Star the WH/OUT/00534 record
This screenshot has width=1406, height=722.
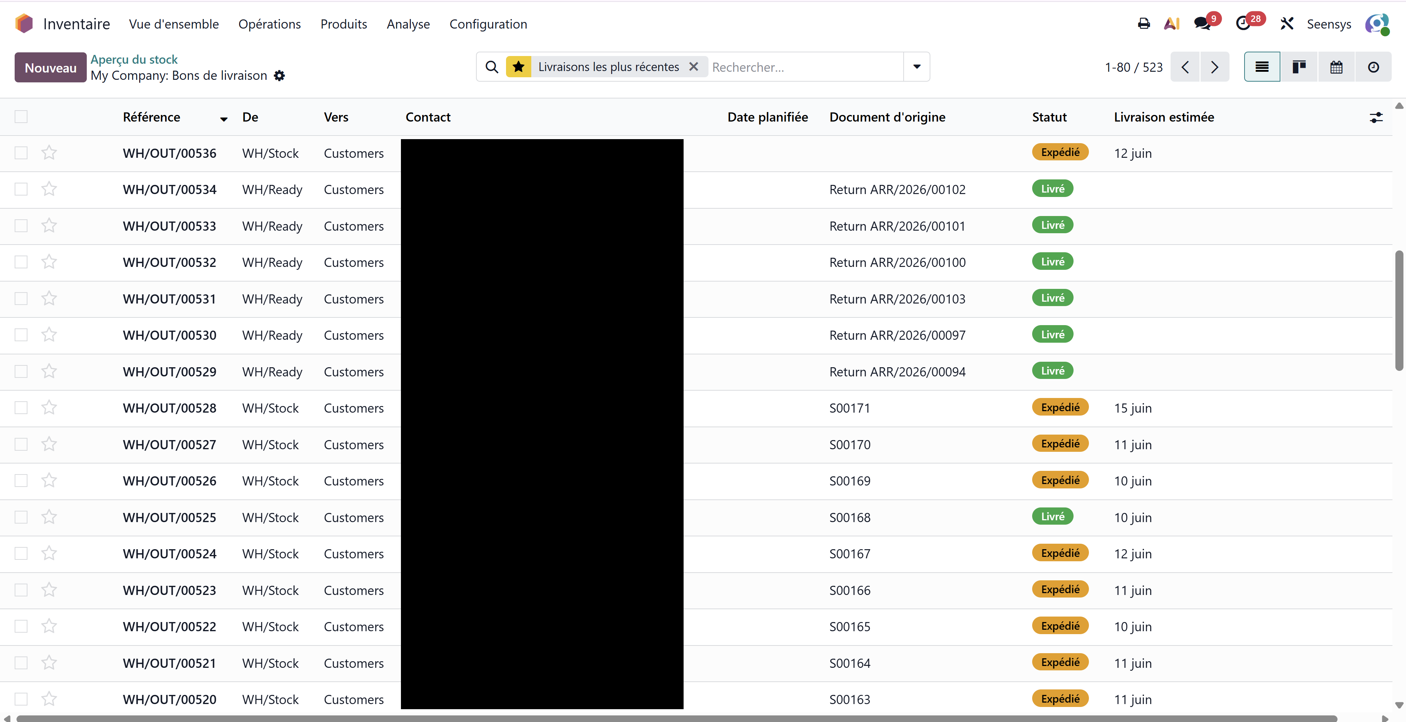(x=49, y=189)
